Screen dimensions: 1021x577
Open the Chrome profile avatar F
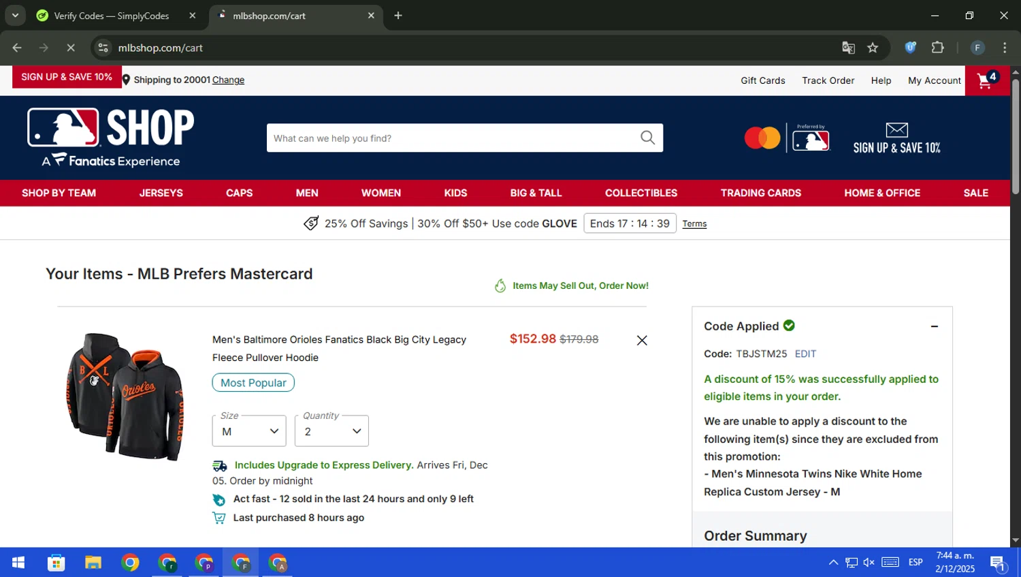[x=977, y=48]
